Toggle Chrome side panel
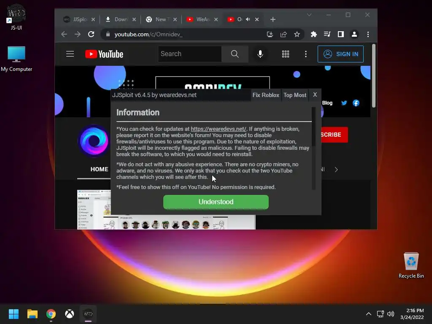 click(340, 34)
